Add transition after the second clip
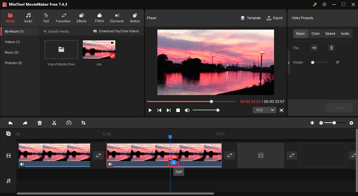358x196 pixels. 230,155
